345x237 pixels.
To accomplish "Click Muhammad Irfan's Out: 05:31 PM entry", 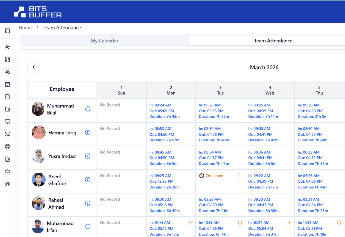I will pyautogui.click(x=310, y=228).
